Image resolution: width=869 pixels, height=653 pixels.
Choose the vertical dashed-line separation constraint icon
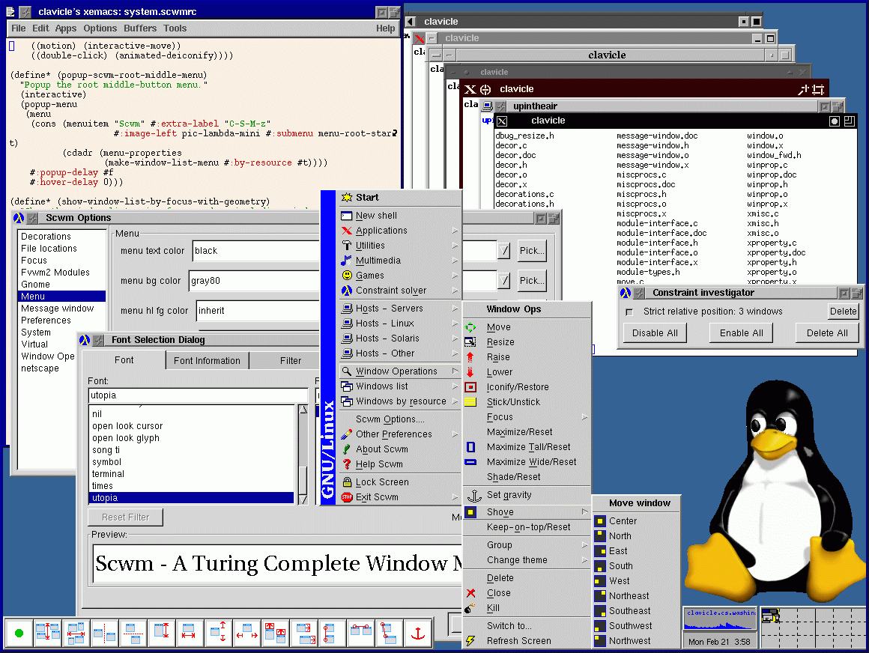(104, 633)
